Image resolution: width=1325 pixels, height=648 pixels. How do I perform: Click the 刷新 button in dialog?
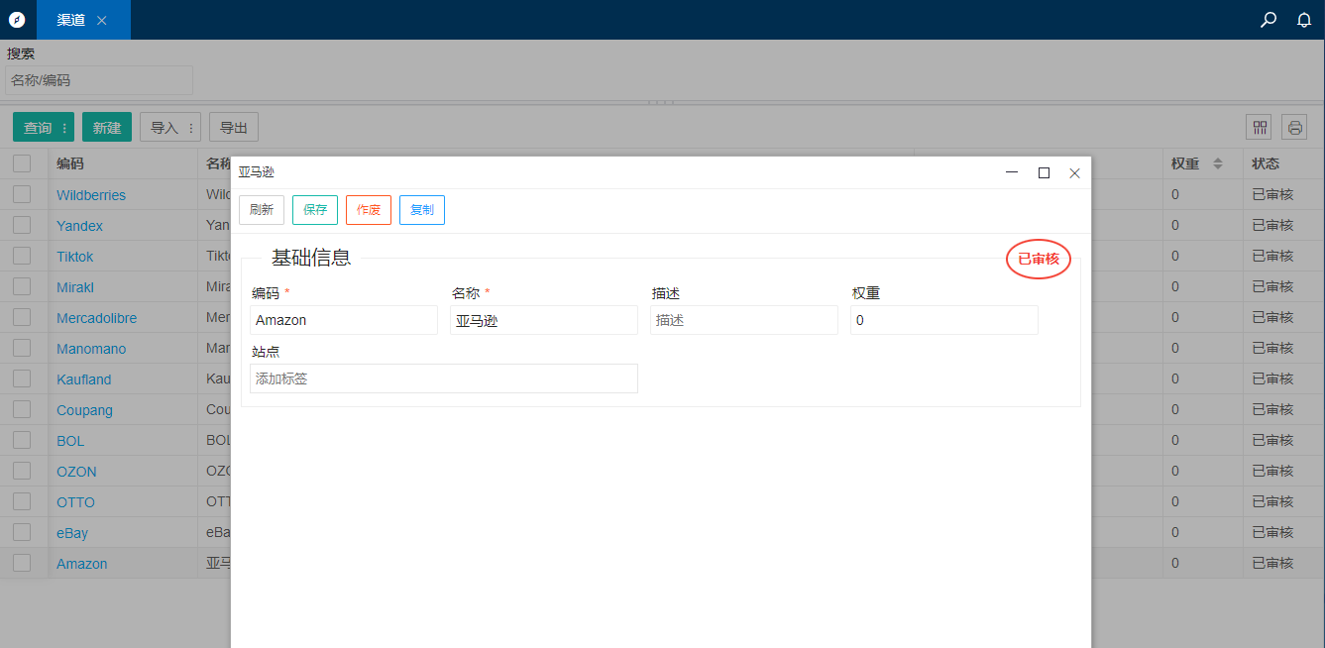[262, 210]
